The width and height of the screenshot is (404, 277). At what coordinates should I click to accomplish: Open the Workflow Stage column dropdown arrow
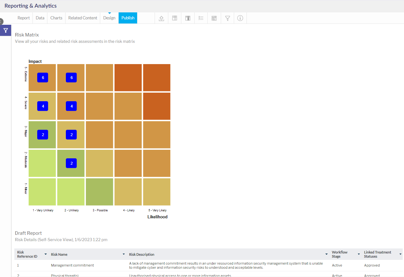pyautogui.click(x=359, y=254)
